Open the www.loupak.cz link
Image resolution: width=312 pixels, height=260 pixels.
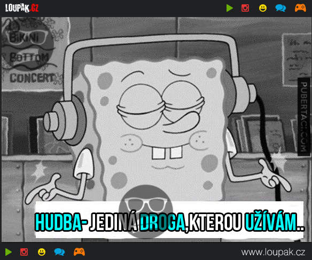(x=273, y=252)
